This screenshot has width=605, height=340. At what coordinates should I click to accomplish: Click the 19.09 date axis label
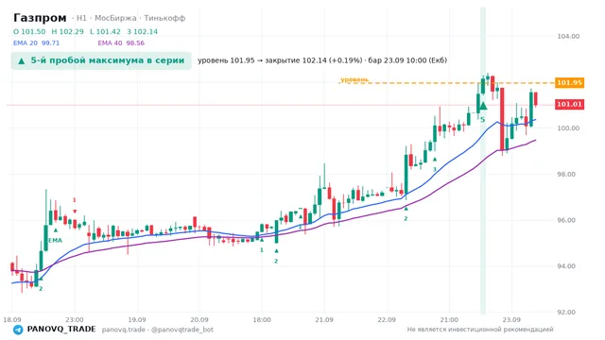[x=137, y=319]
